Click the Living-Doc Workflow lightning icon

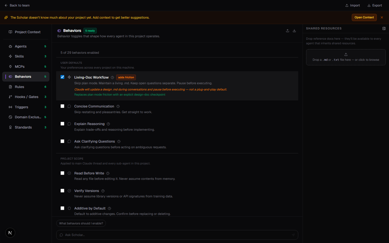[x=69, y=77]
